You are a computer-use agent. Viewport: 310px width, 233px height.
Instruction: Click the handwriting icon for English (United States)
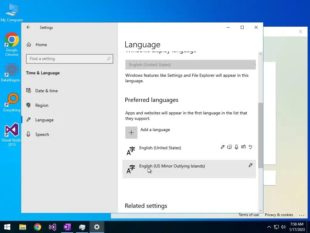[243, 147]
